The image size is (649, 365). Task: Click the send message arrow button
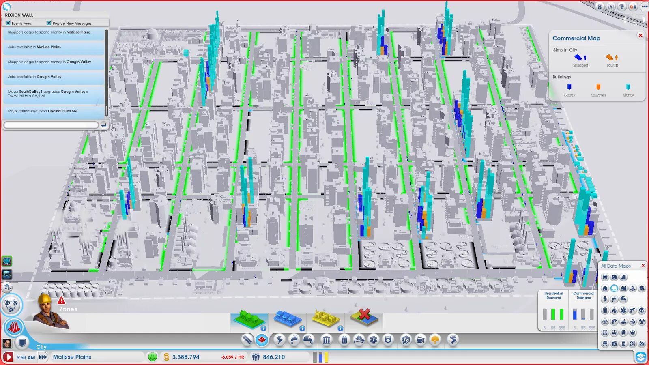pos(104,125)
